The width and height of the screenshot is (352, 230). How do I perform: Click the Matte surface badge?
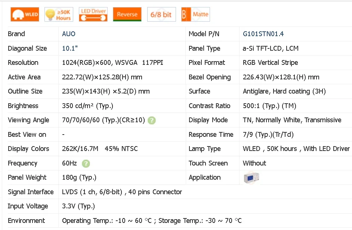[x=195, y=14]
